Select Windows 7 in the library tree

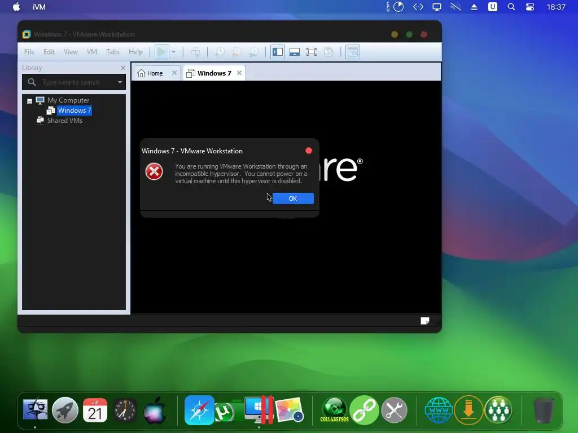tap(74, 111)
